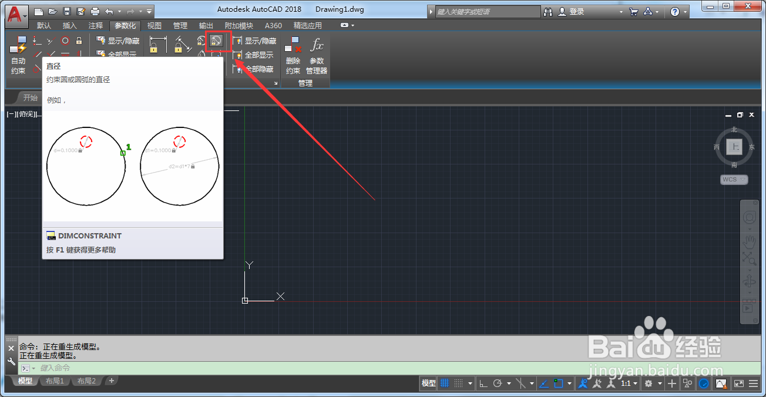This screenshot has width=766, height=397.
Task: Click dimensional 显示/隐藏 button next to Diameter icon
Action: [254, 41]
